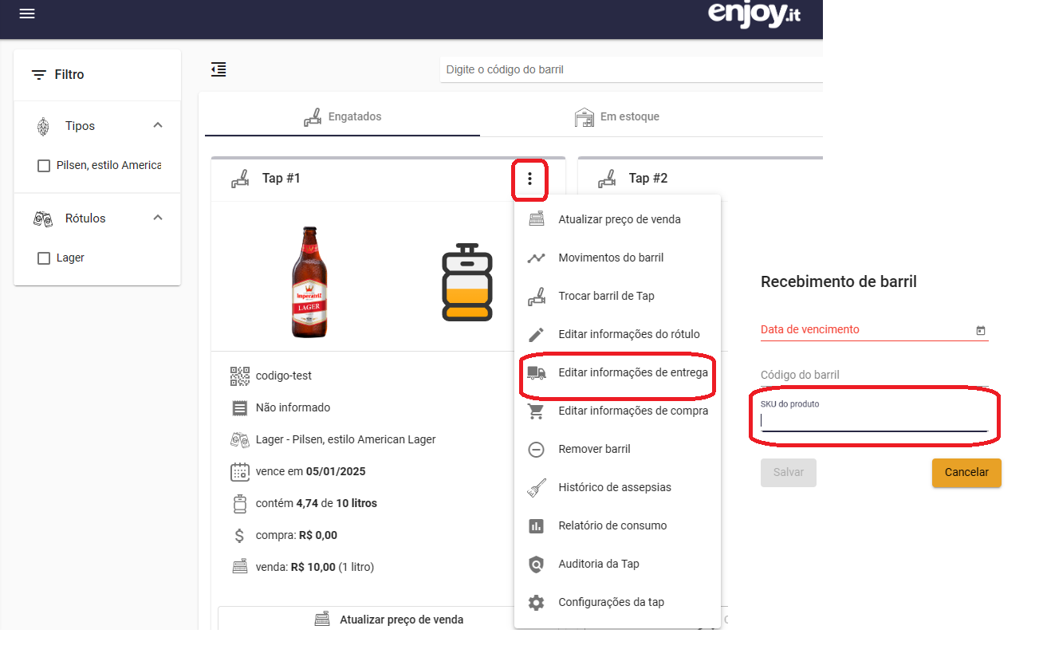The height and width of the screenshot is (661, 1043).
Task: Collapse the Rótulos filter section
Action: (x=158, y=218)
